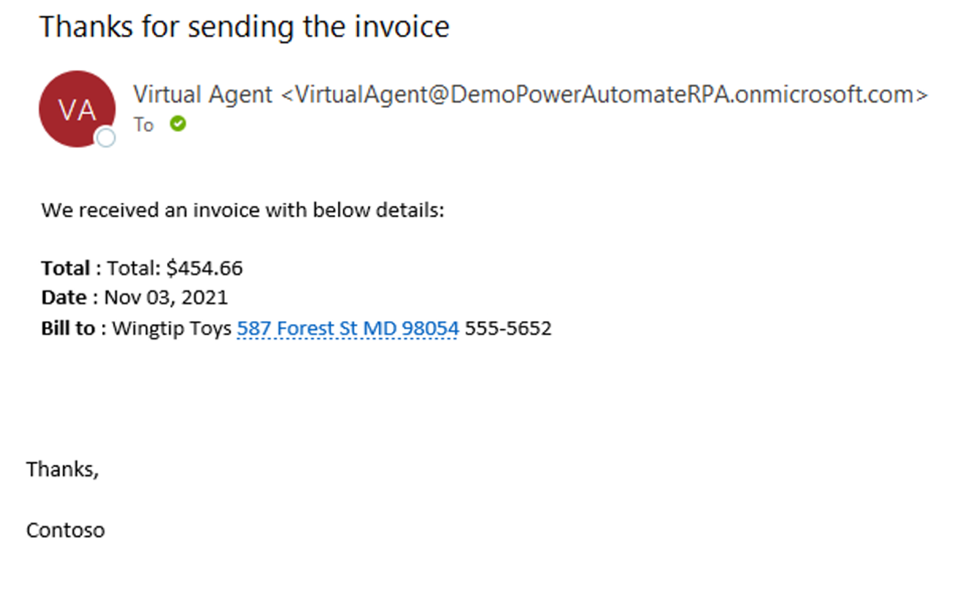Click the Nov 03, 2021 date value
Screen dimensions: 953x592
165,297
